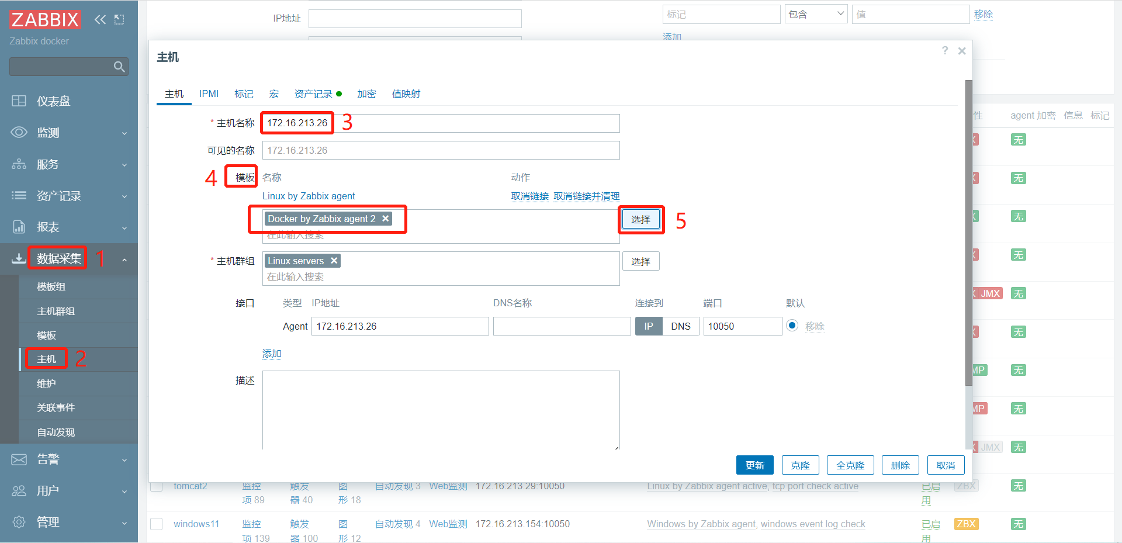Click the 取消 button
Image resolution: width=1122 pixels, height=543 pixels.
click(946, 465)
